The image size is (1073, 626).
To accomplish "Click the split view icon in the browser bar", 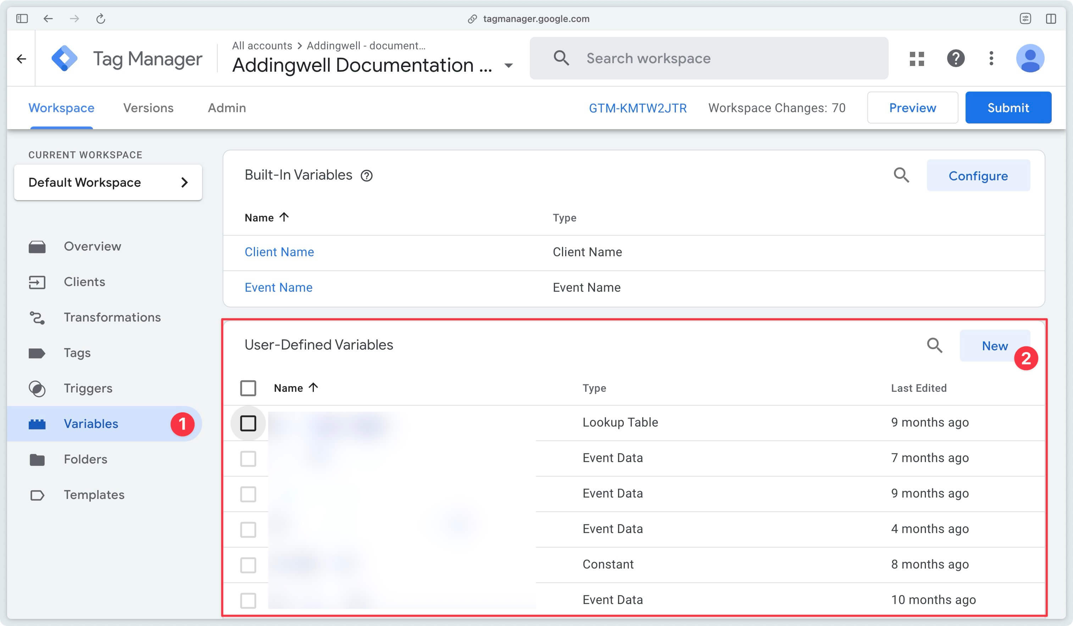I will tap(1051, 18).
